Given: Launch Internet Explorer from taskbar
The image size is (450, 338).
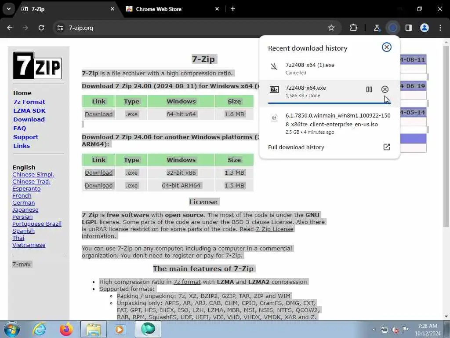Looking at the screenshot, I should click(39, 329).
